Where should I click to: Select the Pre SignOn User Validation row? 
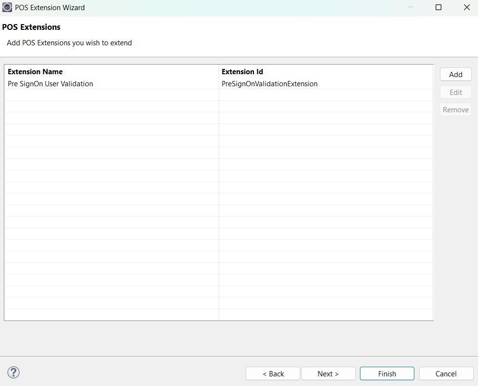click(51, 84)
